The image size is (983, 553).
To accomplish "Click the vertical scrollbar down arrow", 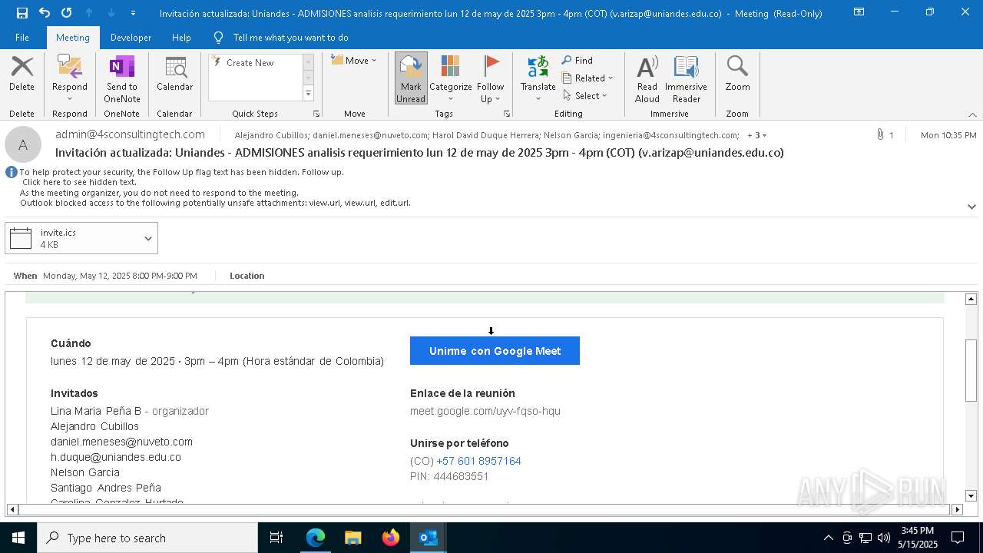I will tap(971, 496).
